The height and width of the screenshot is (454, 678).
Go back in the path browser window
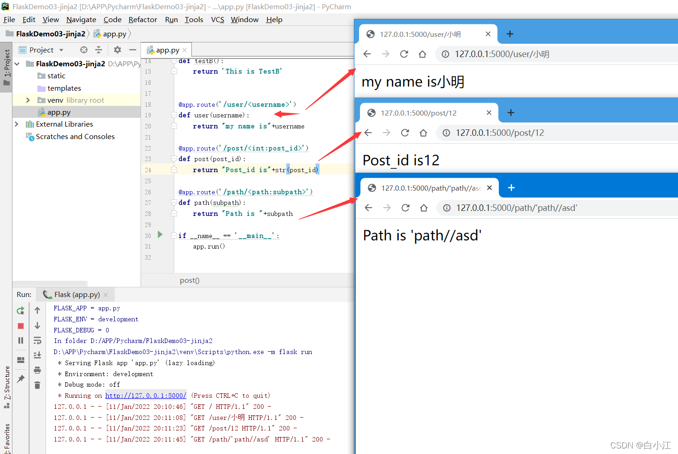tap(369, 208)
